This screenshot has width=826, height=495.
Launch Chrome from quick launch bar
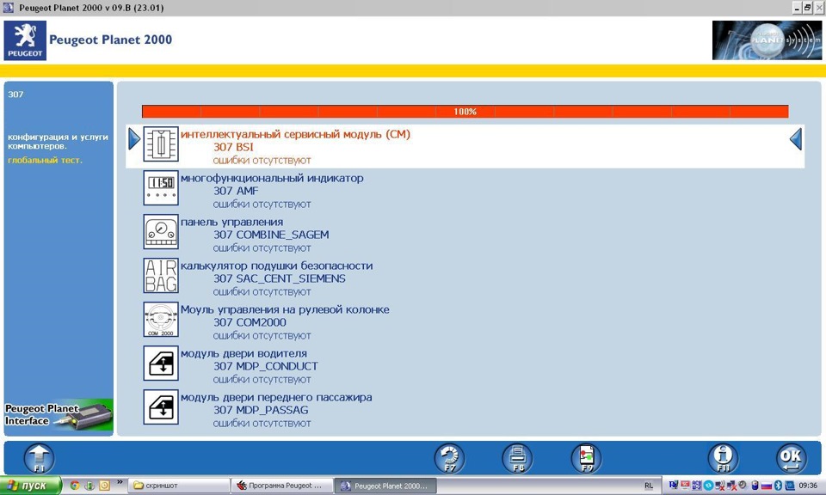pos(75,486)
